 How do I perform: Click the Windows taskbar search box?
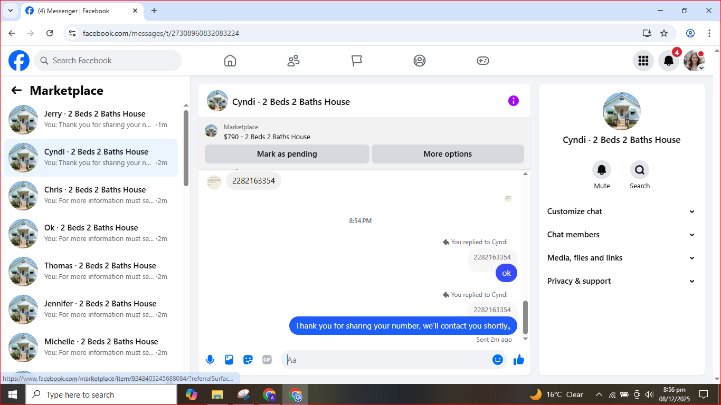[101, 394]
